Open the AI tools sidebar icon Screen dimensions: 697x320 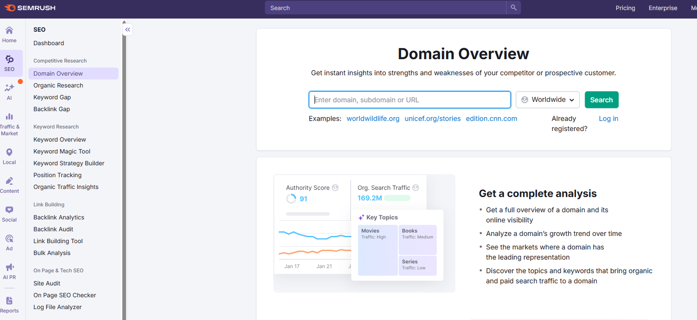tap(9, 92)
